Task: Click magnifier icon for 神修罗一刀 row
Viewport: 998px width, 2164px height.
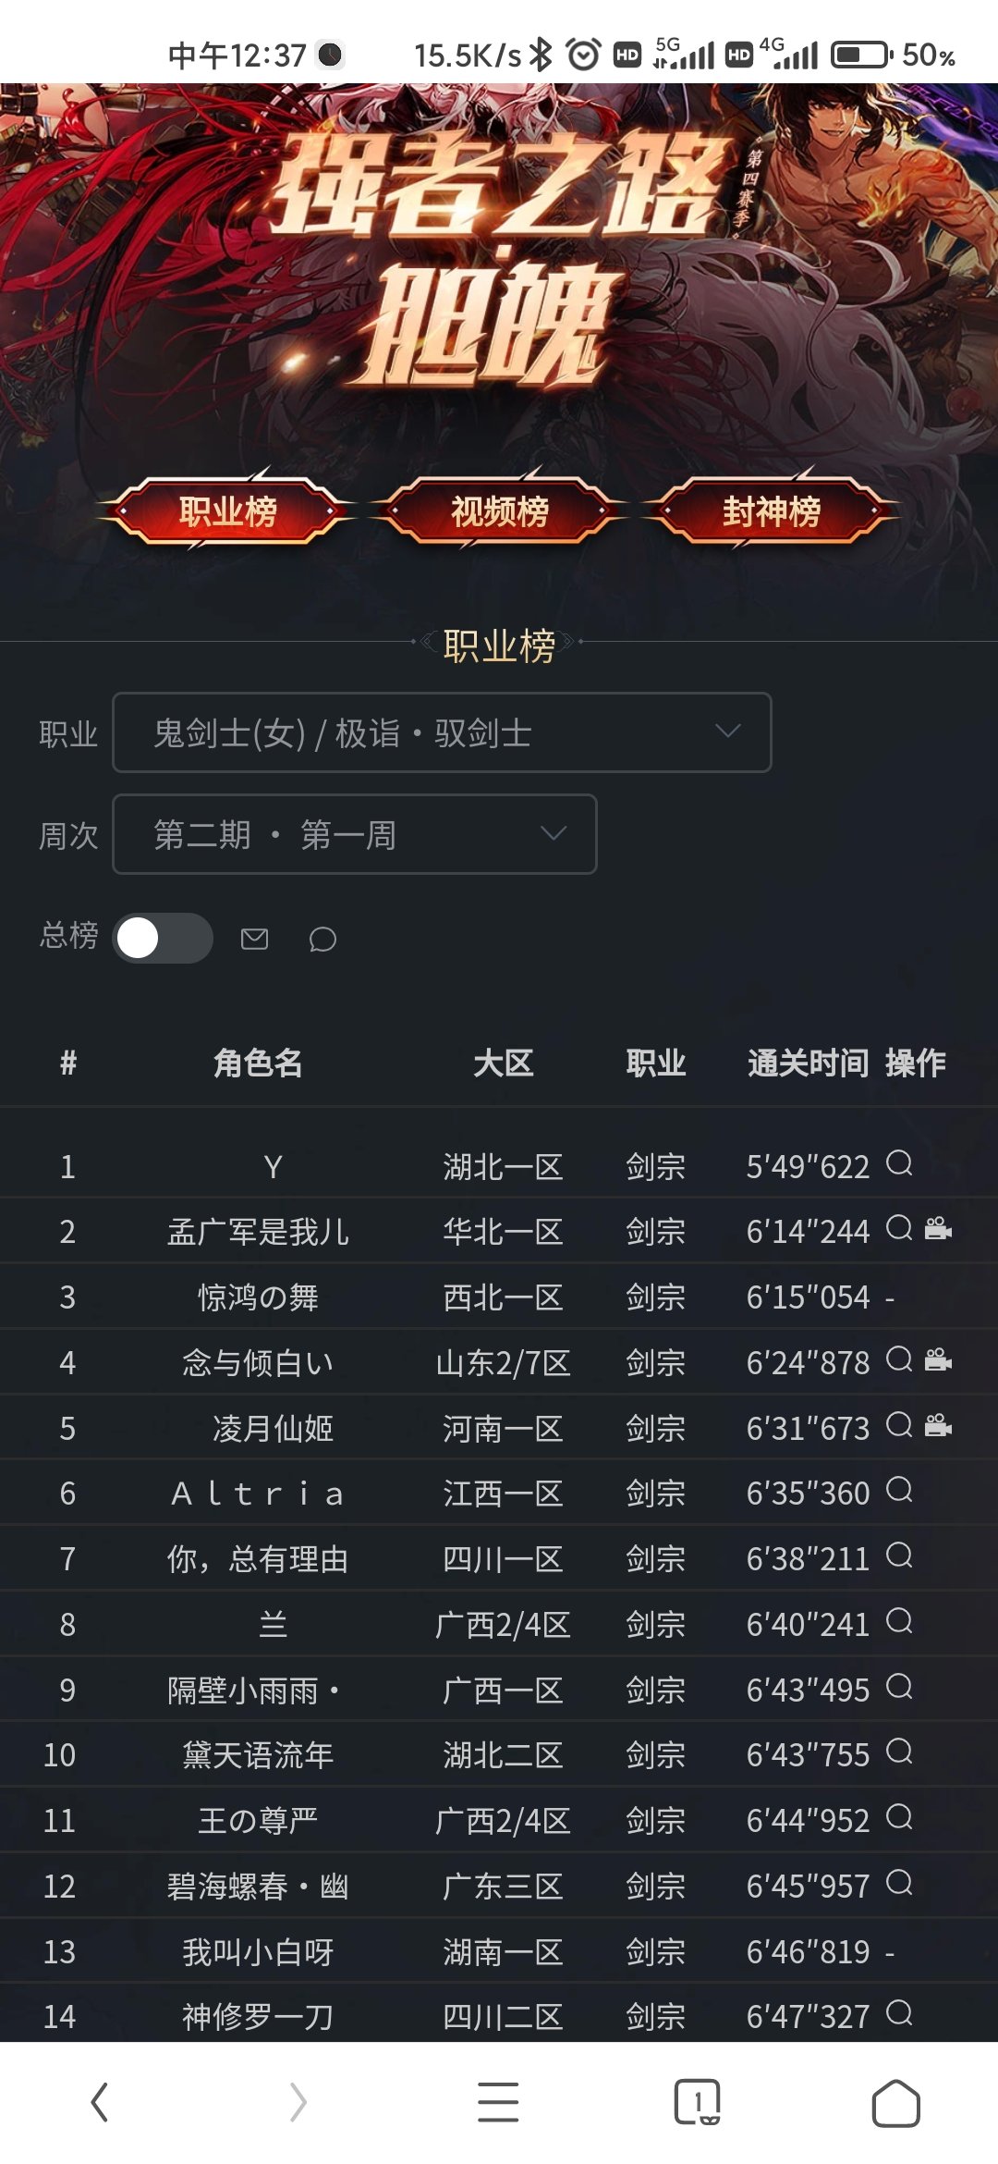Action: click(899, 2013)
